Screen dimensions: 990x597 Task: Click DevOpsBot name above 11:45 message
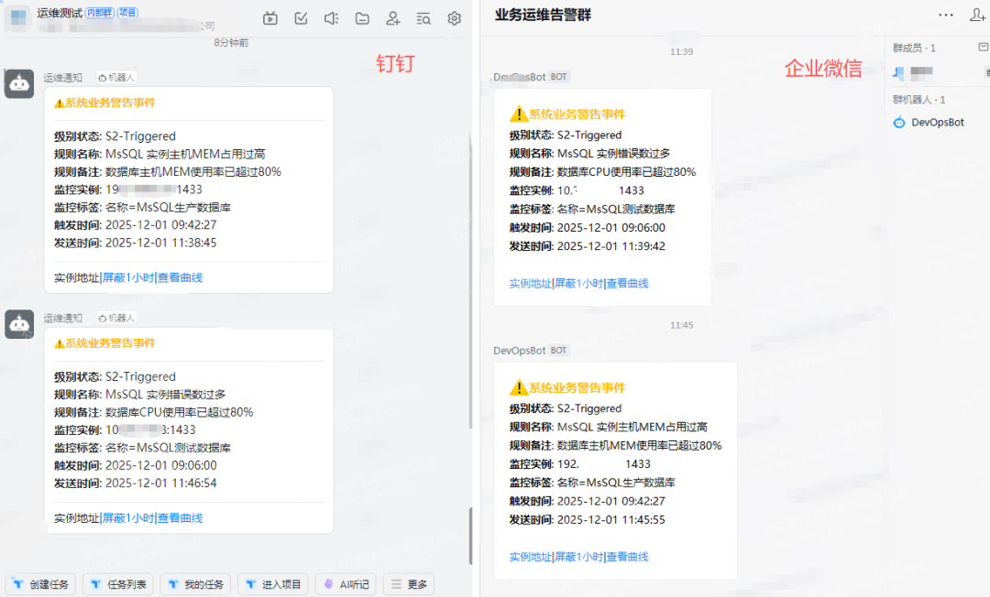(520, 351)
